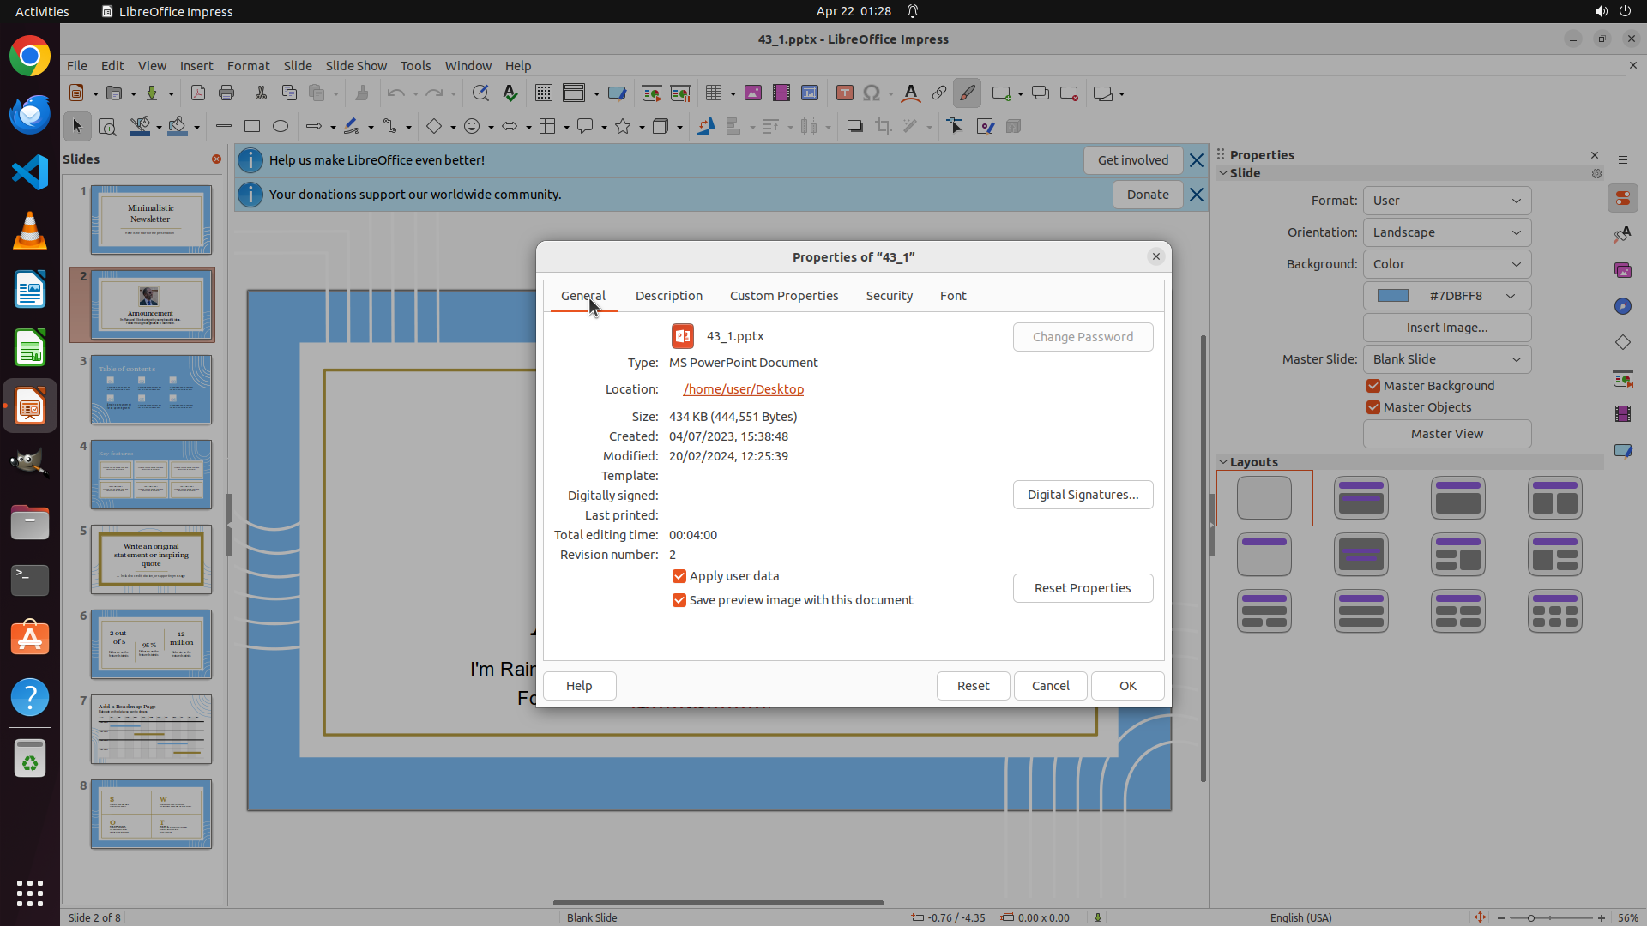
Task: Open the Slide Show menu
Action: [356, 66]
